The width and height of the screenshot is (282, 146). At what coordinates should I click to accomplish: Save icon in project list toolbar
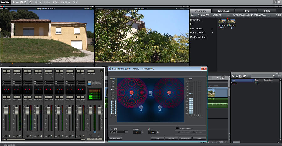coord(240,76)
